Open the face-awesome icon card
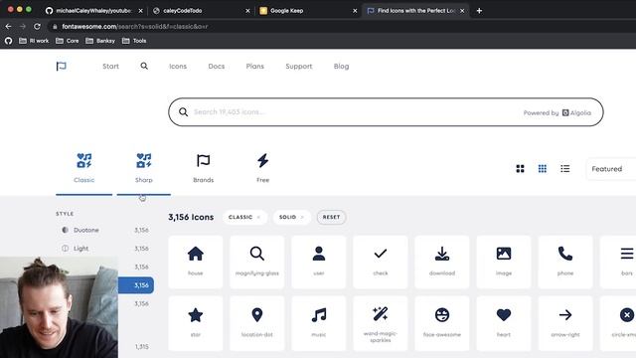This screenshot has width=636, height=358. point(442,323)
